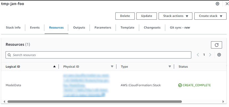Viewport: 229px width, 107px height.
Task: Sort by Logical ID column arrow
Action: [x=54, y=67]
